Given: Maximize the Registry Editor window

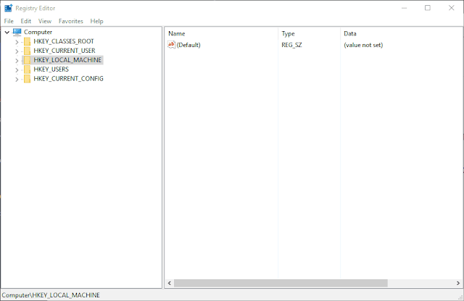Looking at the screenshot, I should [428, 8].
